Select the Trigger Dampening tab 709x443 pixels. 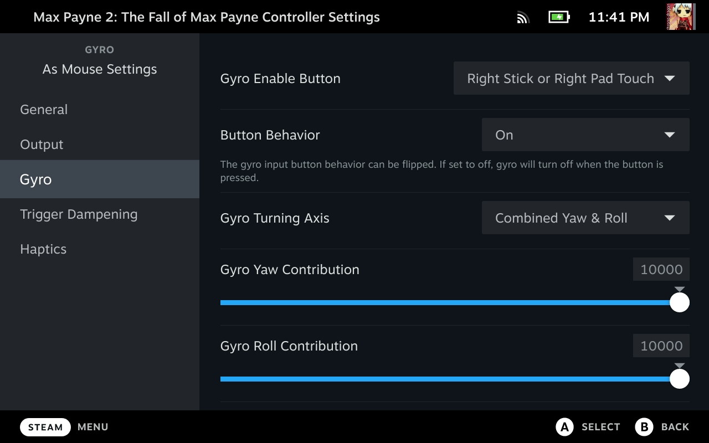point(79,214)
